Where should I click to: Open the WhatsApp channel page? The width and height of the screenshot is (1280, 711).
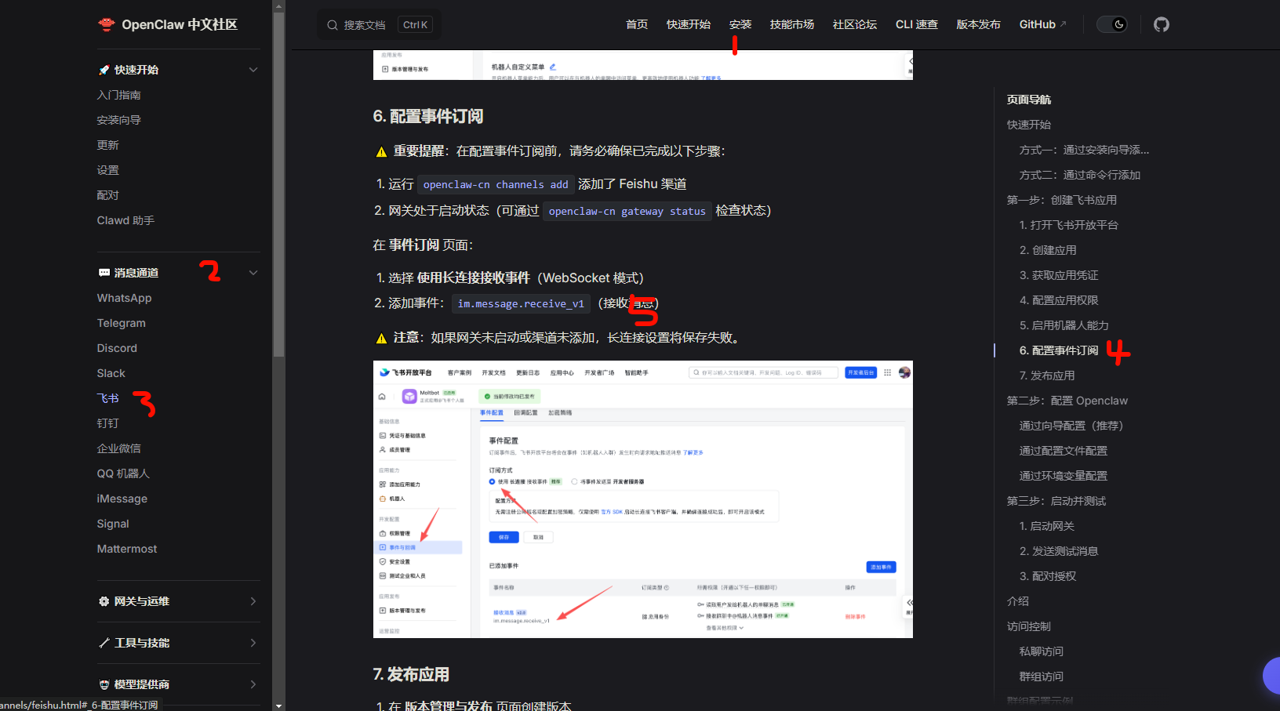[x=124, y=298]
